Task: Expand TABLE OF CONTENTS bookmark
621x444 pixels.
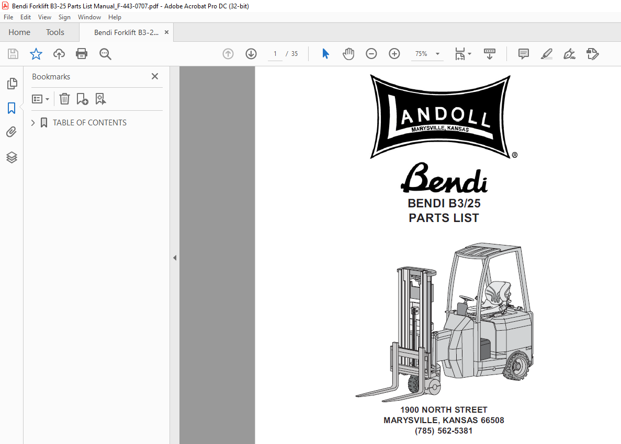Action: [x=33, y=123]
